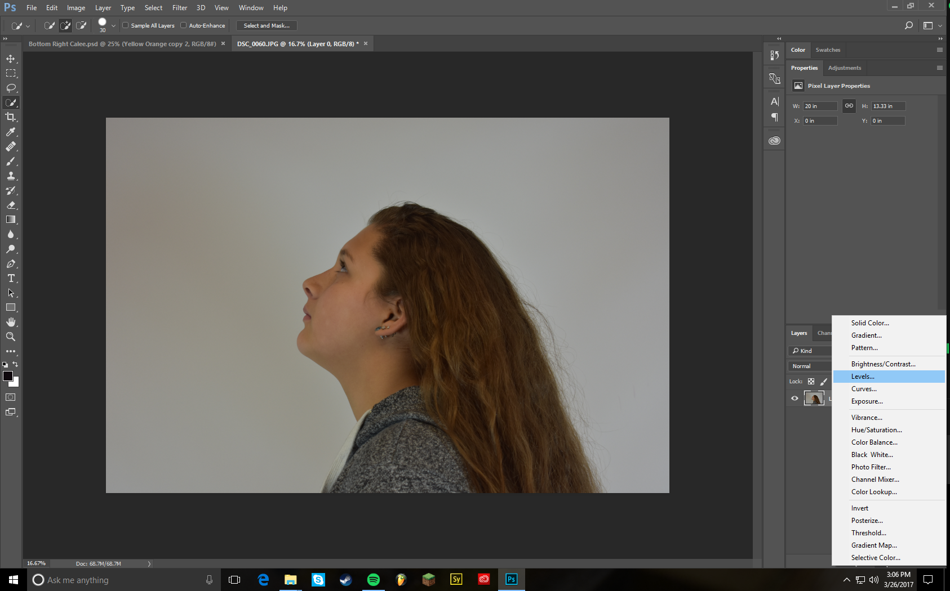
Task: Toggle Quick Mask mode
Action: point(11,397)
